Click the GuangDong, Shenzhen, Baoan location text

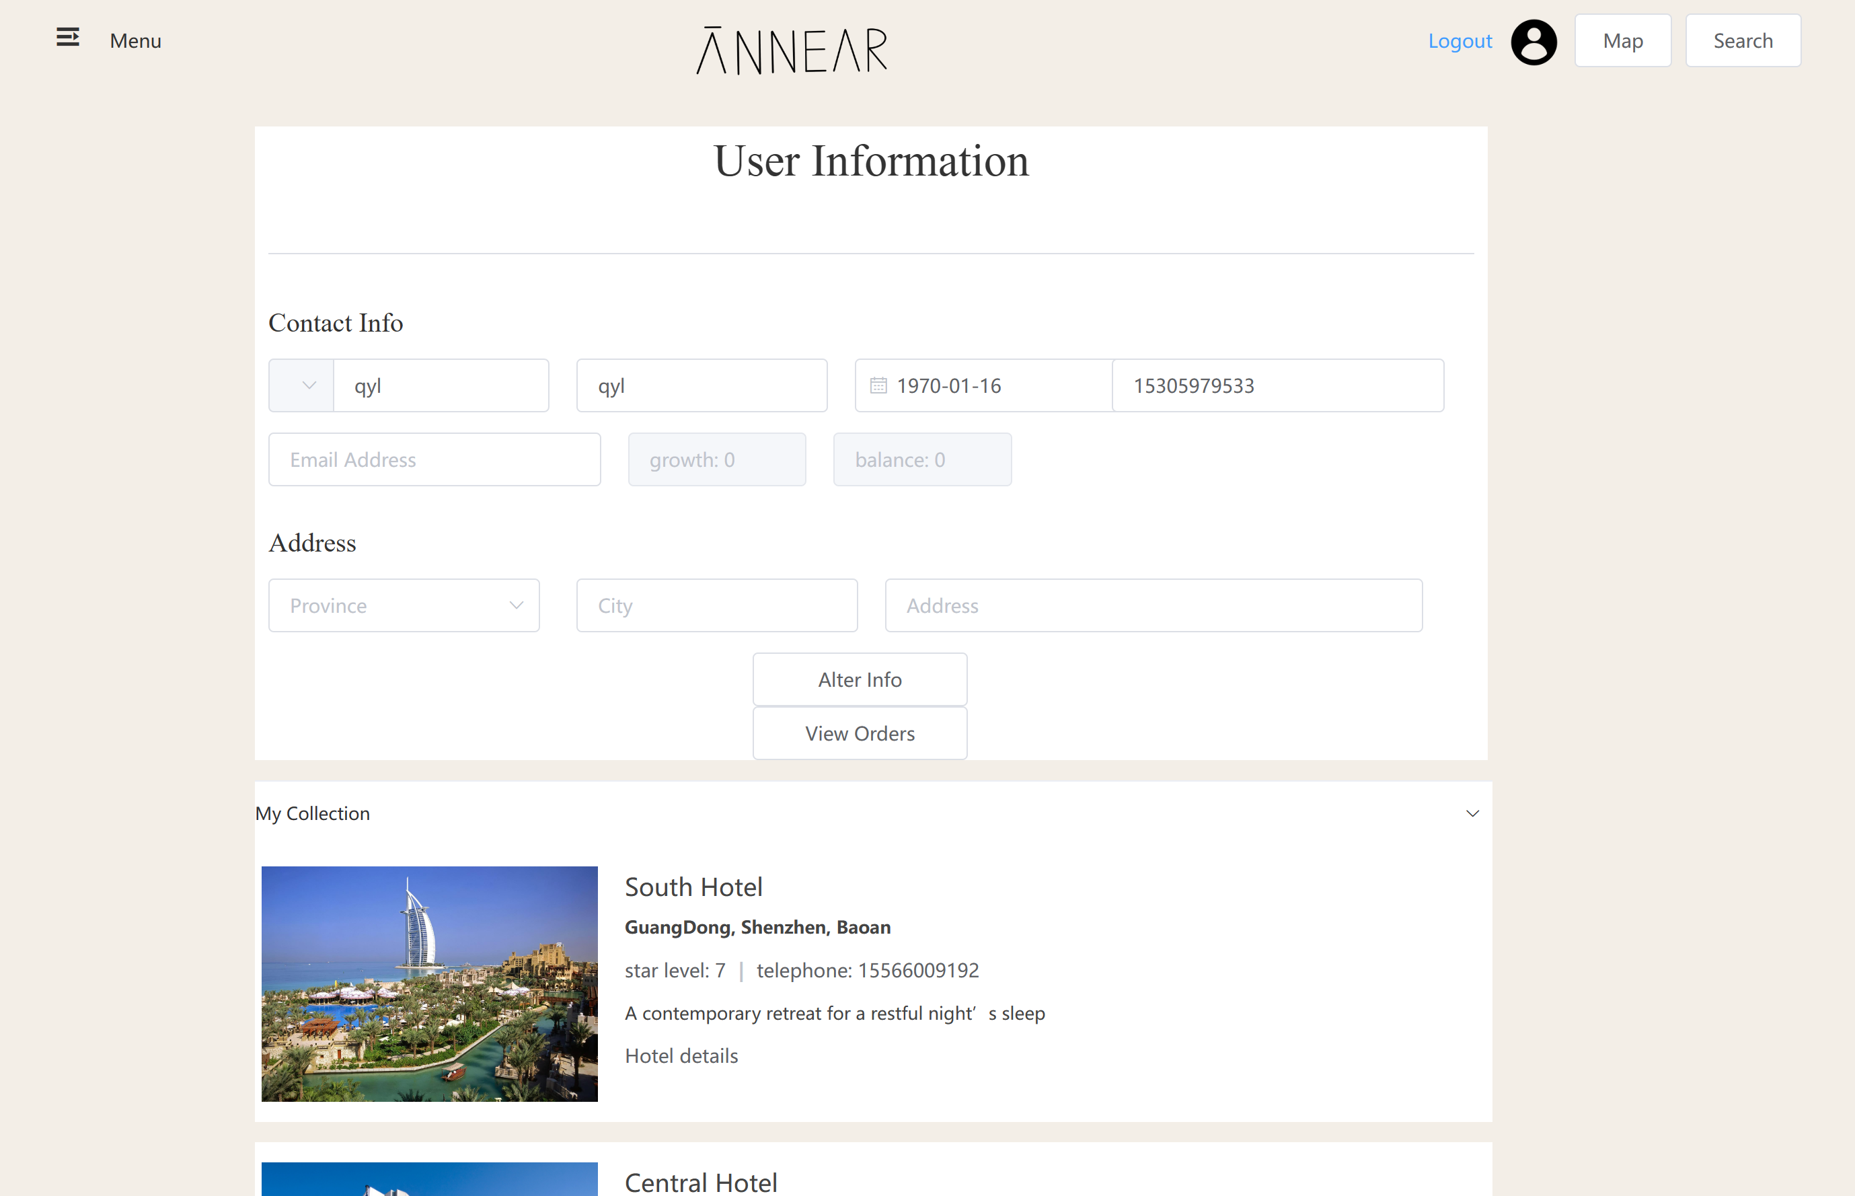click(757, 928)
